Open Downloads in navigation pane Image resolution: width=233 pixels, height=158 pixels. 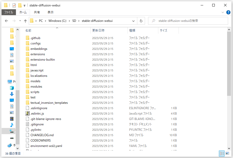pos(12,94)
